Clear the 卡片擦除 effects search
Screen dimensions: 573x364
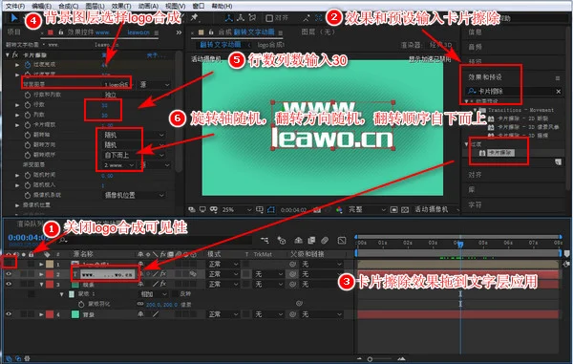coord(558,92)
